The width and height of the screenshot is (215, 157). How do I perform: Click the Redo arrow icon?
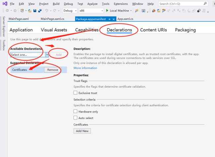pyautogui.click(x=55, y=11)
